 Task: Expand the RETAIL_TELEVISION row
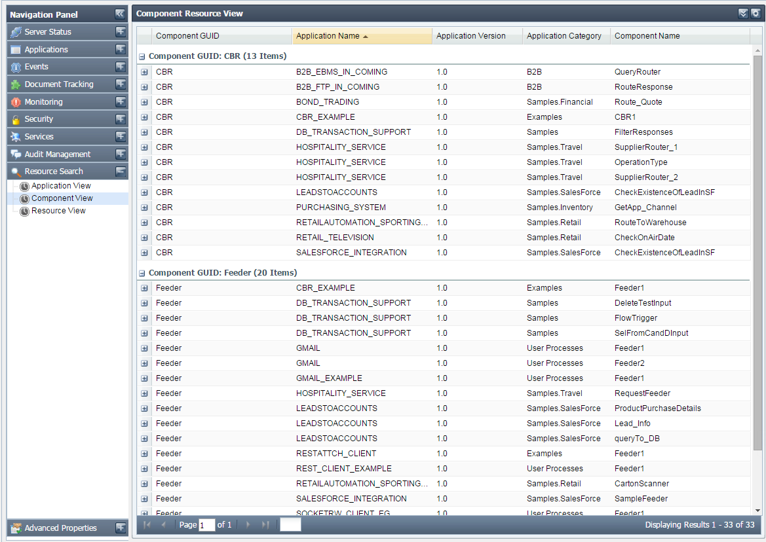coord(144,238)
